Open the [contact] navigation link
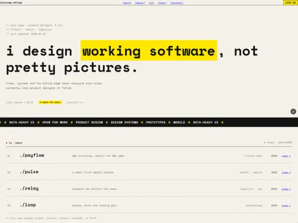This screenshot has height=223, width=298. 177,2
